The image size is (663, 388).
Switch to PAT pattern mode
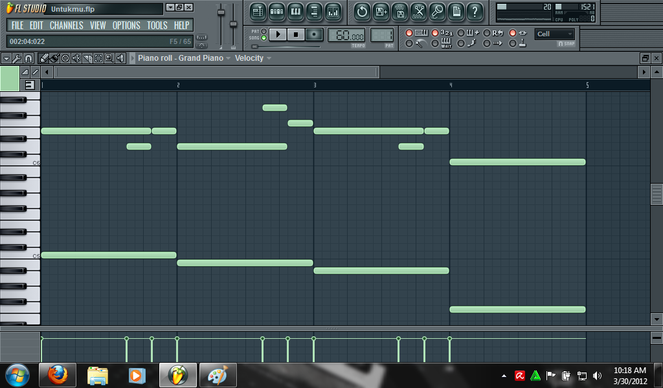point(264,31)
